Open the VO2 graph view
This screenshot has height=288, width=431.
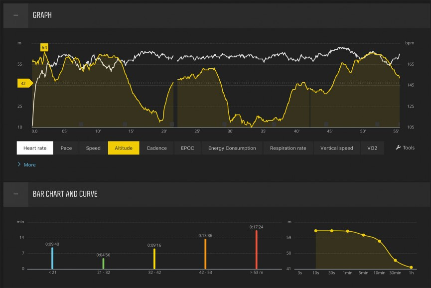373,147
